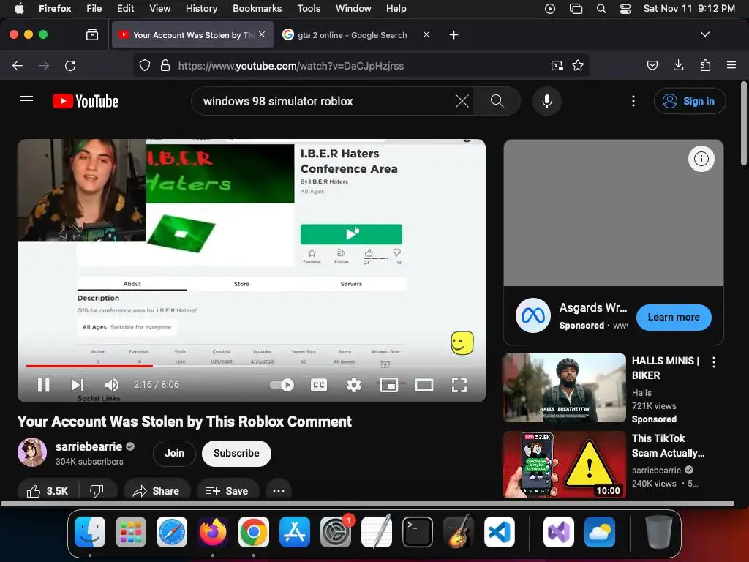Open the View menu
749x562 pixels.
(x=159, y=8)
